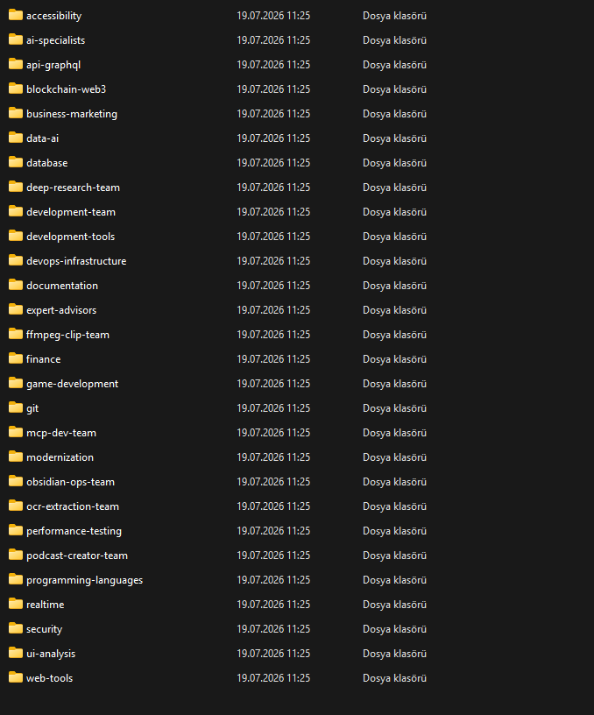This screenshot has width=594, height=715.
Task: Click the date in the security row
Action: coord(273,629)
